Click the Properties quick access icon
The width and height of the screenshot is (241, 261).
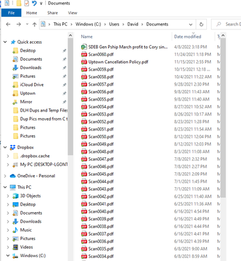[x=26, y=3]
